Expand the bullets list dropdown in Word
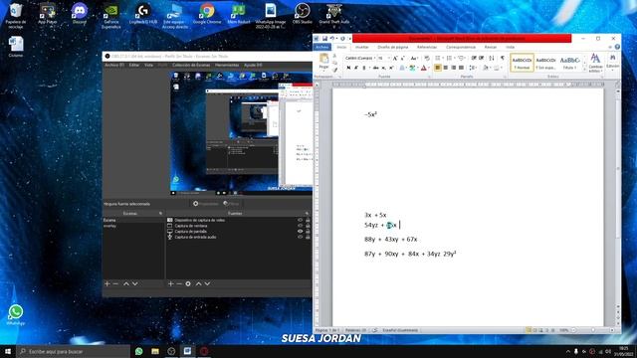The image size is (637, 358). point(443,58)
